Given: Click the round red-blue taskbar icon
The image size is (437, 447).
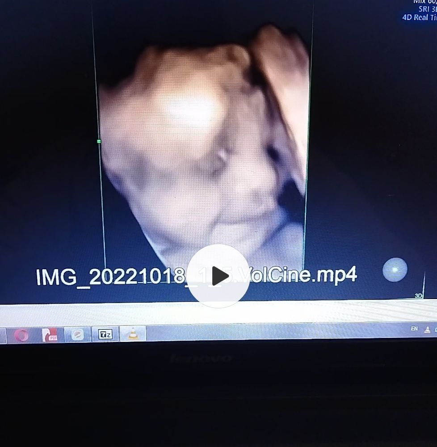Looking at the screenshot, I should pos(77,334).
